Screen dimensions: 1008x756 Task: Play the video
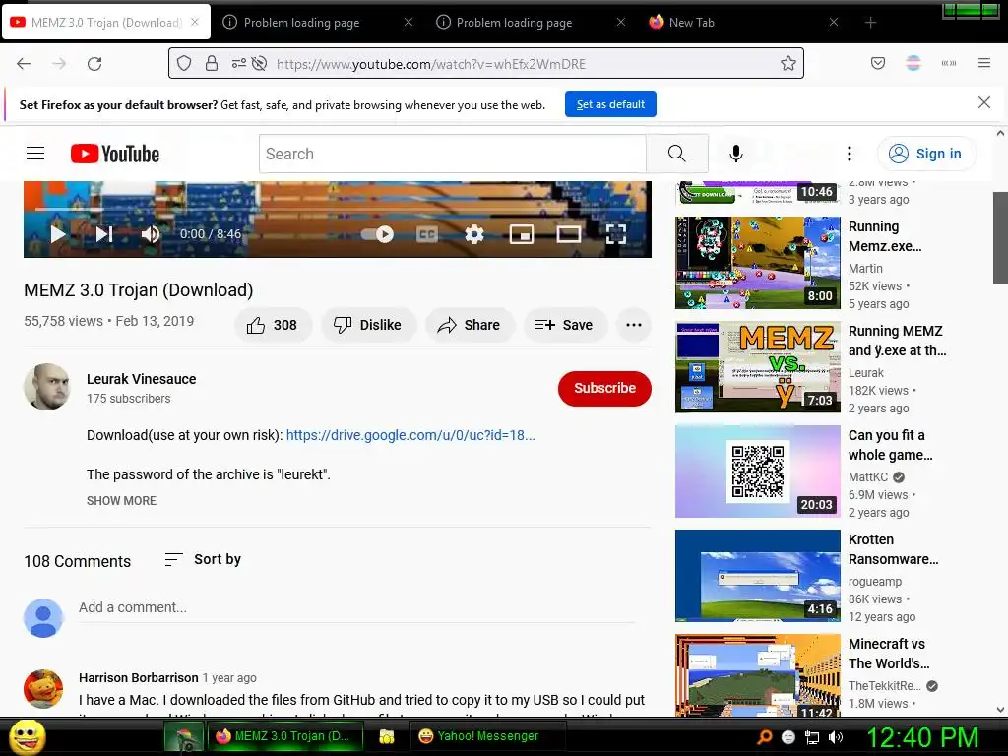pyautogui.click(x=58, y=234)
